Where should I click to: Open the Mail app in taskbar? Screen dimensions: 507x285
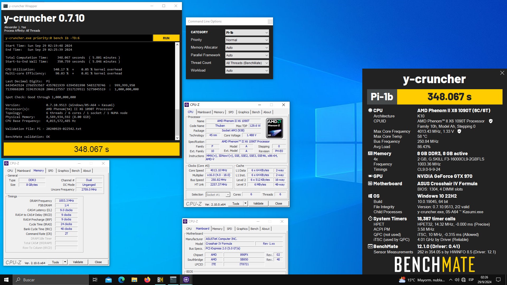109,280
